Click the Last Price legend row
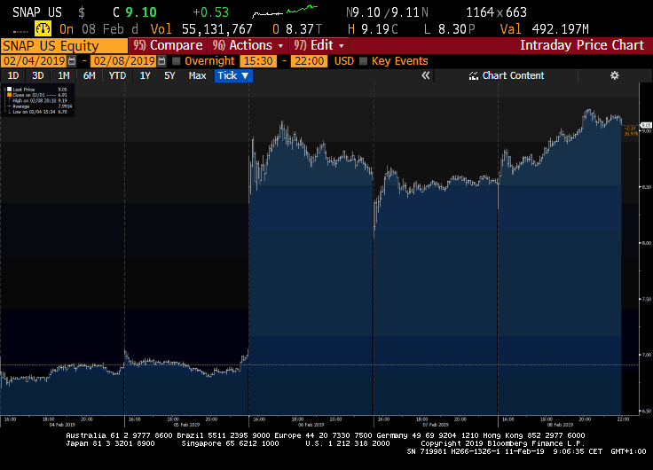 [x=37, y=89]
